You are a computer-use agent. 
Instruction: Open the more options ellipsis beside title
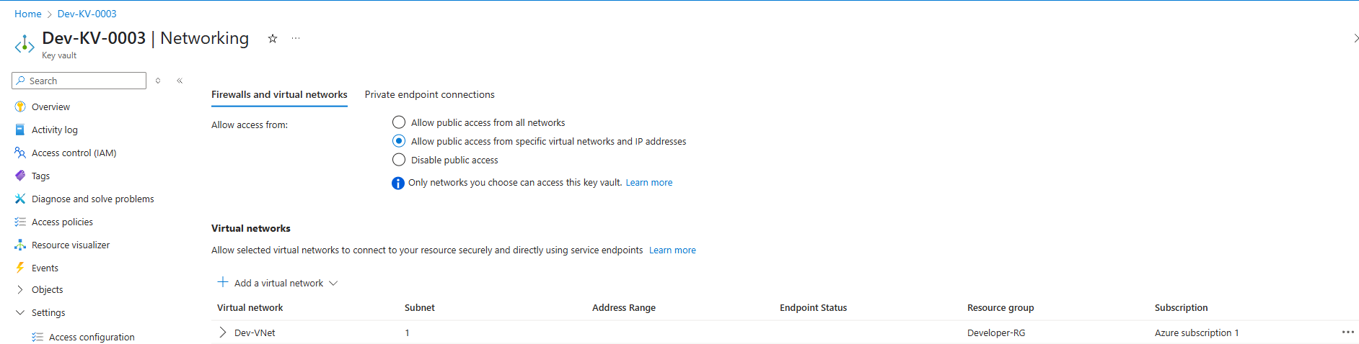[x=296, y=39]
